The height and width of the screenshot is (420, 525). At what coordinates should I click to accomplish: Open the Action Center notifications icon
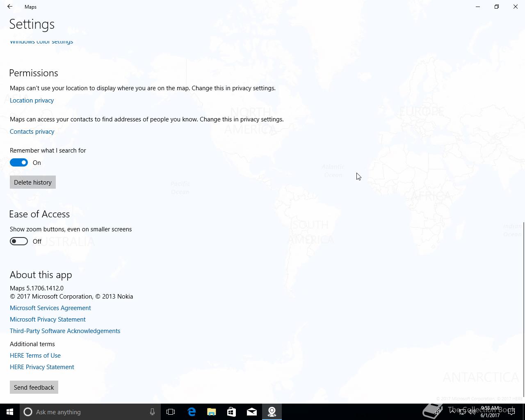click(x=511, y=412)
